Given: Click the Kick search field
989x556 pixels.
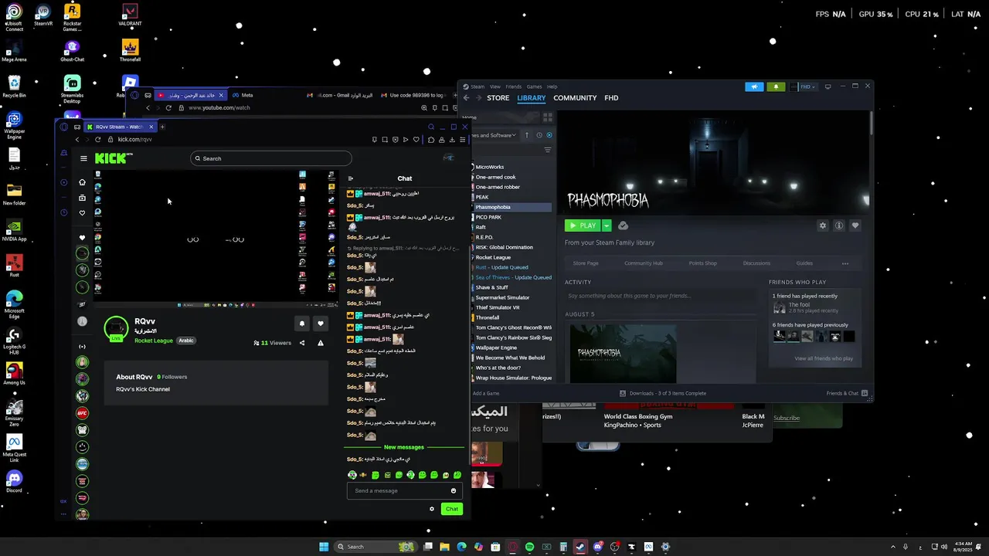Looking at the screenshot, I should pyautogui.click(x=271, y=158).
